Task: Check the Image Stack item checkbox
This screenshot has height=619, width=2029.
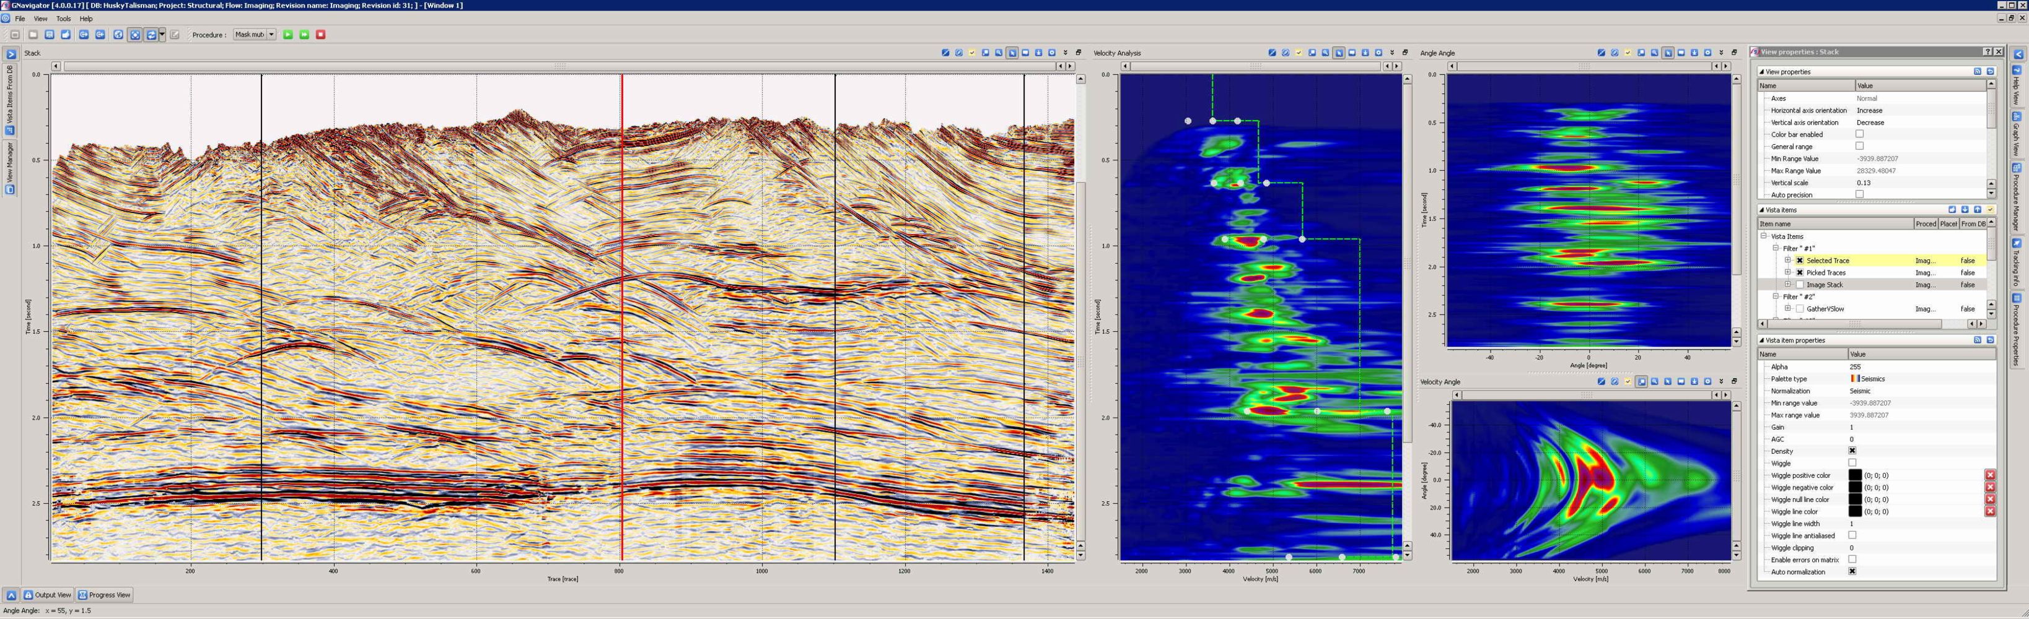Action: pos(1800,285)
